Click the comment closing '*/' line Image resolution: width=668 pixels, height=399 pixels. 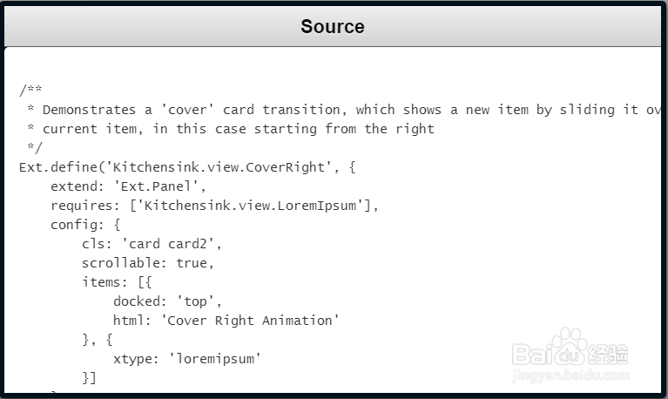[34, 148]
